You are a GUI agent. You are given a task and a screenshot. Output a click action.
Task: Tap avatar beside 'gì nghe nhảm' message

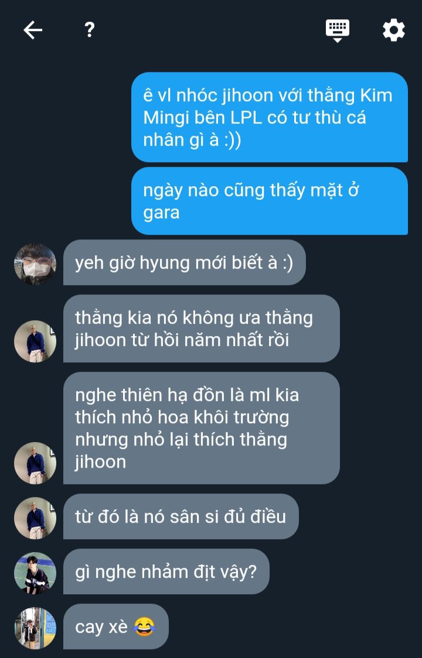tap(35, 573)
